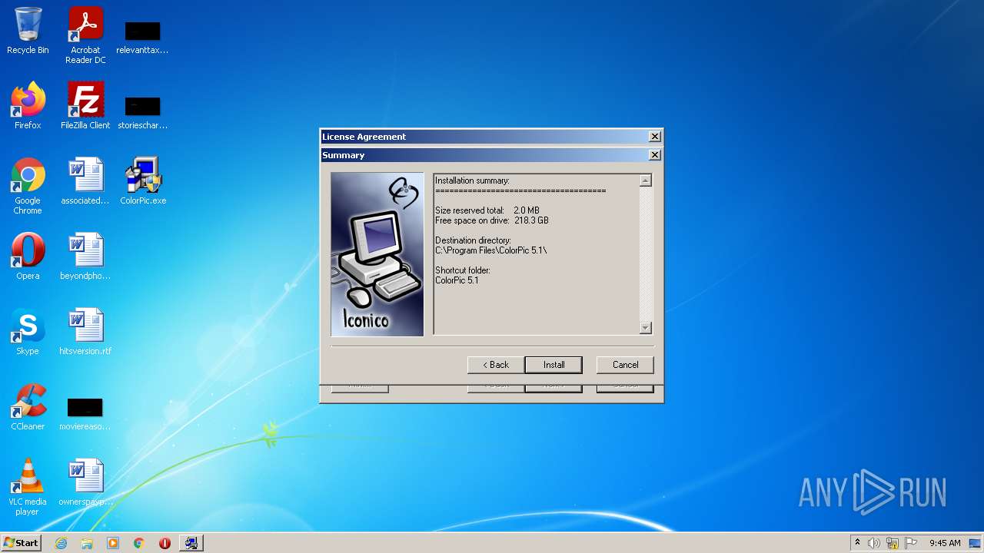Screen dimensions: 984x553
Task: Open Firefox desktop shortcut
Action: [28, 105]
